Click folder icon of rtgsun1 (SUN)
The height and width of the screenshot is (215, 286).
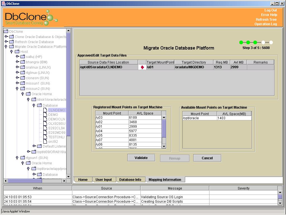[23, 158]
